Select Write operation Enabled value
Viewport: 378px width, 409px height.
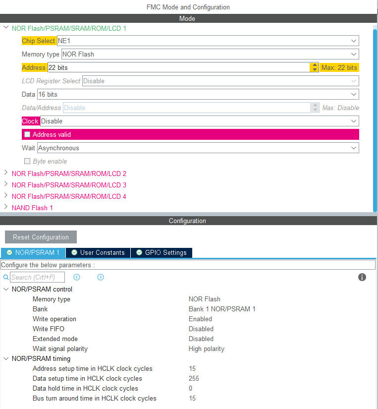coord(200,319)
